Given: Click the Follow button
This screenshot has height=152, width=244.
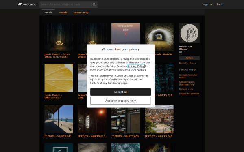Looking at the screenshot, I should coord(190,58).
